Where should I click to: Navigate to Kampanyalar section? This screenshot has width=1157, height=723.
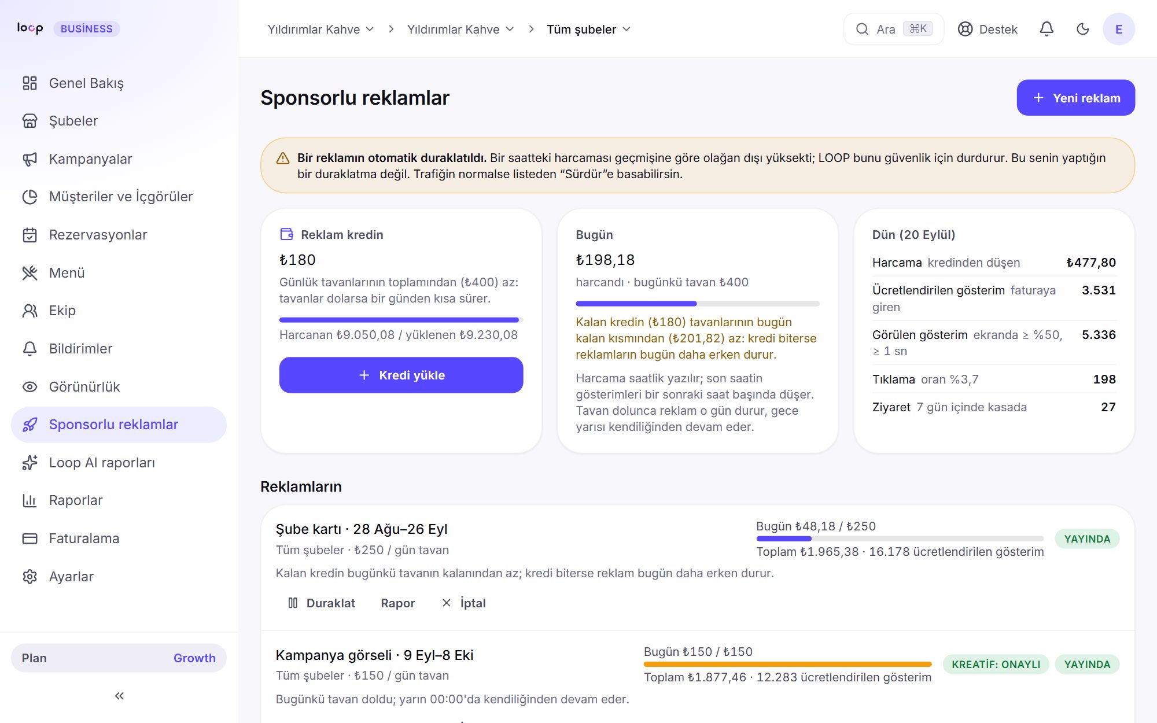(x=119, y=159)
